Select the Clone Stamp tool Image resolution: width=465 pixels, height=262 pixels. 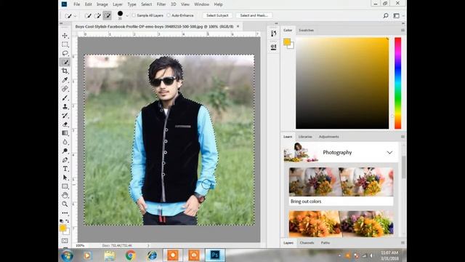[x=65, y=107]
